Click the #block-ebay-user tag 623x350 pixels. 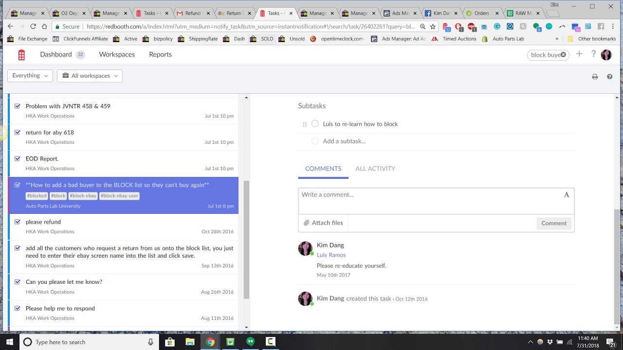tap(119, 196)
